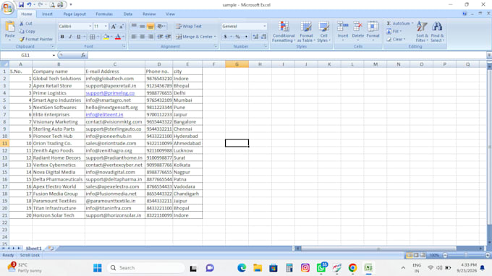Click the Office Button logo
The width and height of the screenshot is (492, 276).
pyautogui.click(x=7, y=7)
